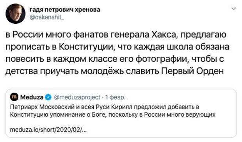The height and width of the screenshot is (142, 242).
Task: Open the meduza.io/short/2020/02/ link
Action: [x=48, y=130]
